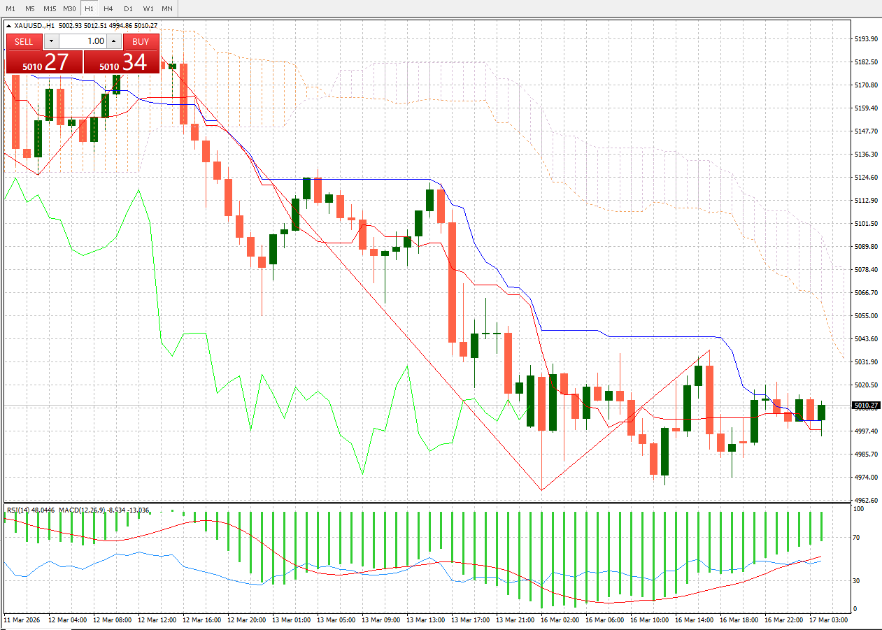Select the M5 timeframe
This screenshot has height=630, width=882.
(29, 8)
